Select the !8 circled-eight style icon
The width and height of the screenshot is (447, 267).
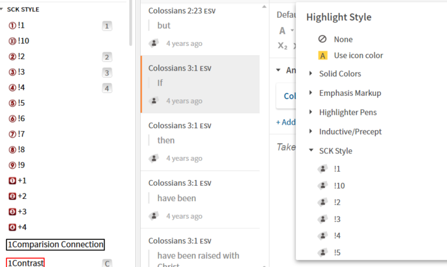[x=12, y=149]
